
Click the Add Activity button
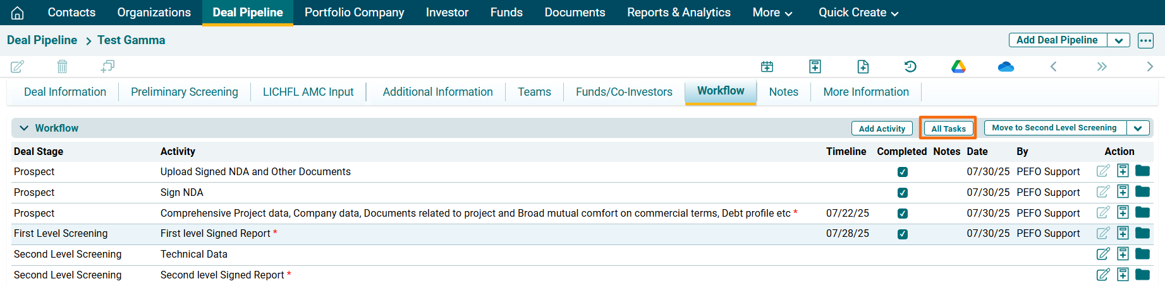(x=882, y=129)
